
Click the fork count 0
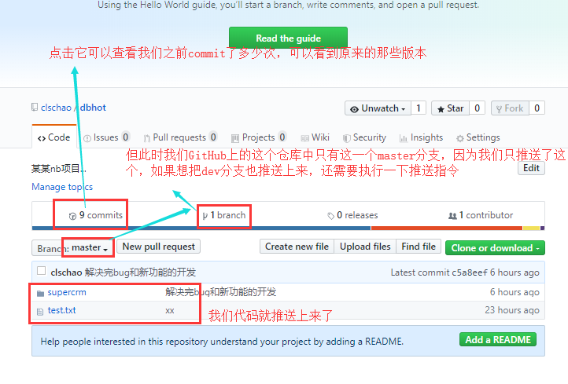(x=537, y=108)
